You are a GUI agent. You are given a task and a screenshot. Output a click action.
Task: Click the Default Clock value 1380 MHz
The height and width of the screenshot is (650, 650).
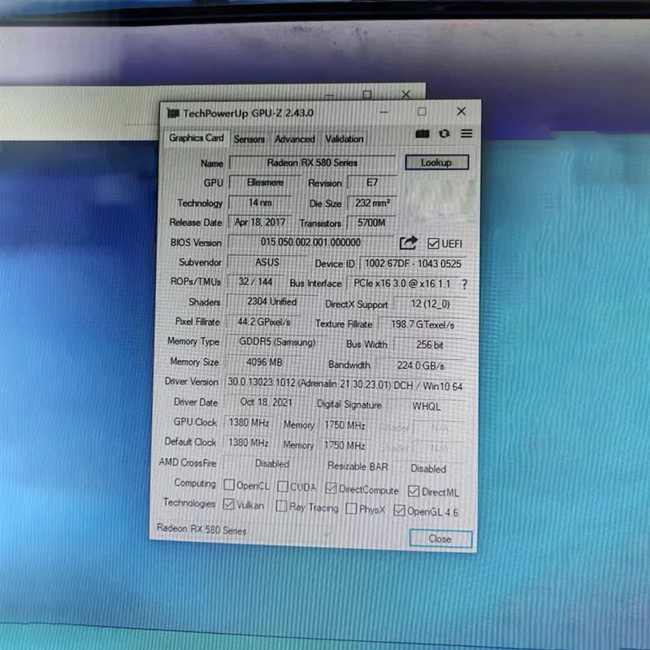[x=249, y=442]
